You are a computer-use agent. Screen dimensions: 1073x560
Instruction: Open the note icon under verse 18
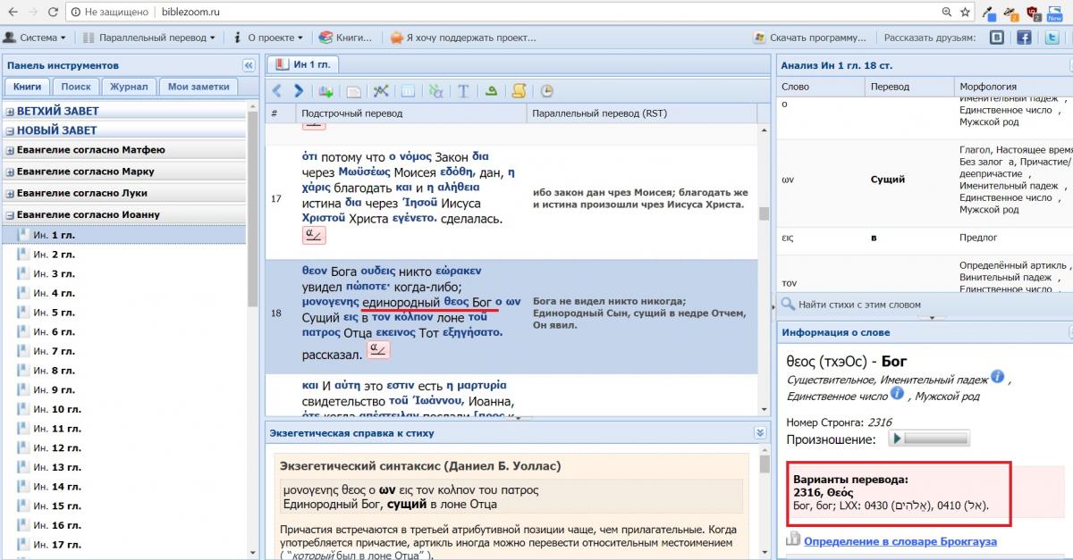(378, 349)
